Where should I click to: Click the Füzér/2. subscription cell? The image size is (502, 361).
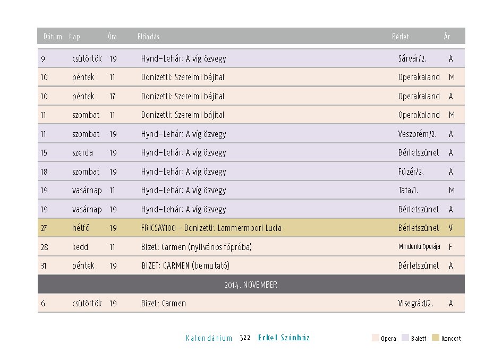tap(411, 172)
